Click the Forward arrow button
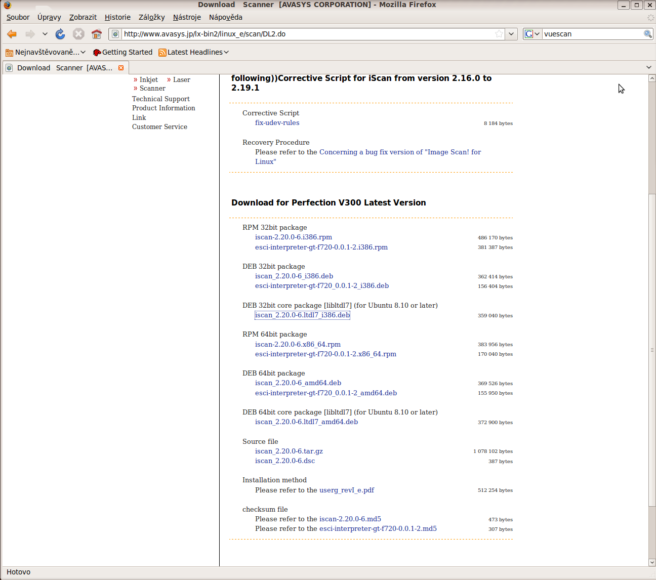Image resolution: width=656 pixels, height=580 pixels. (30, 34)
